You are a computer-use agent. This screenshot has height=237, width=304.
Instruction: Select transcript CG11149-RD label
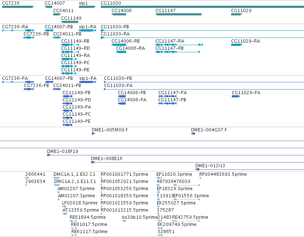click(x=75, y=48)
